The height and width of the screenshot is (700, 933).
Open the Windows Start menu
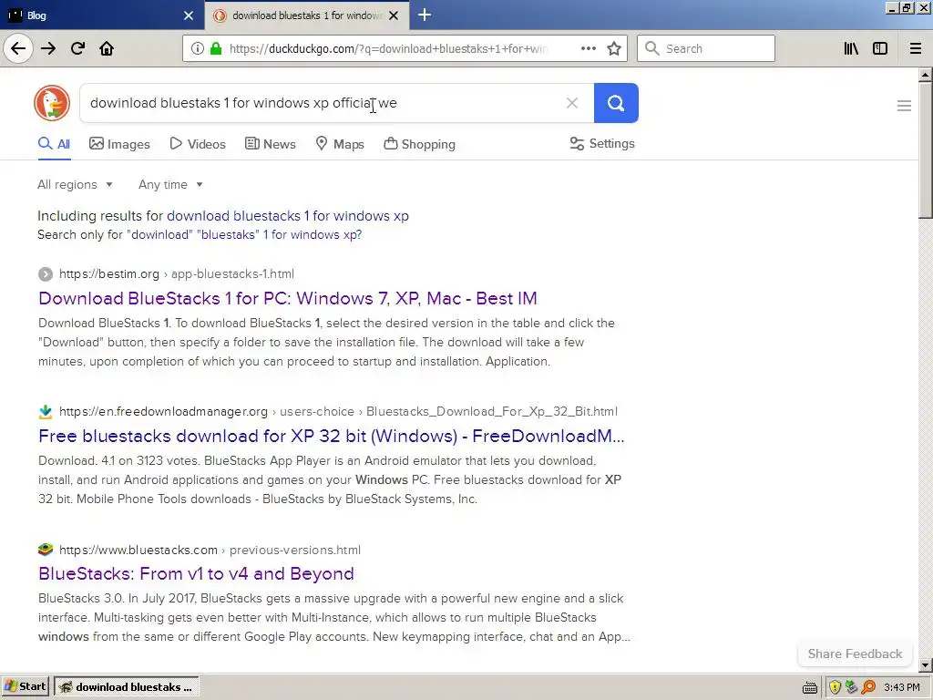point(25,687)
